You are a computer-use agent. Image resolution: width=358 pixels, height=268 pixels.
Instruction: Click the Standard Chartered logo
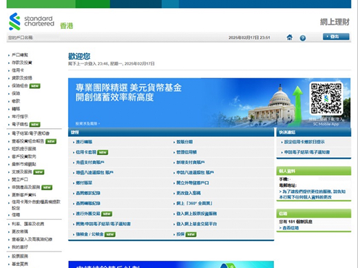(x=32, y=21)
